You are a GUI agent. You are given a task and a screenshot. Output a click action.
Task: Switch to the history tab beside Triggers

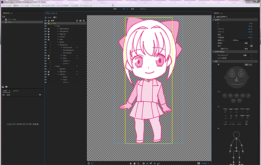click(16, 91)
